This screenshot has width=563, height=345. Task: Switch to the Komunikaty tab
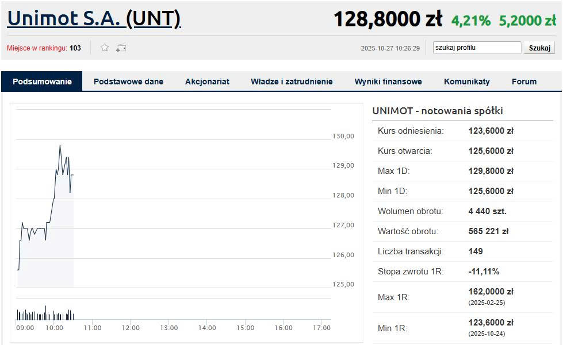(466, 82)
